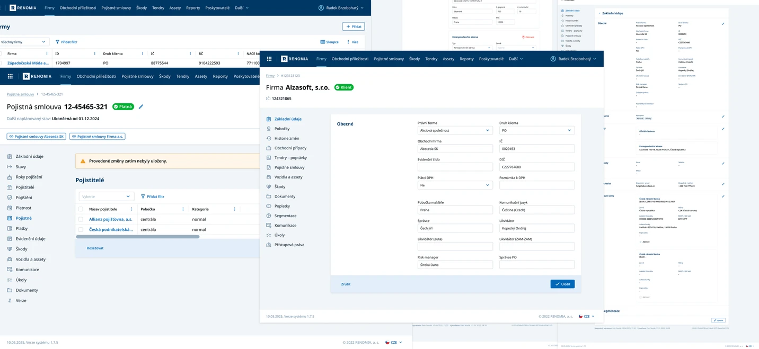The width and height of the screenshot is (759, 349).
Task: Open Tendry in Pojistná smlouva window nav
Action: pos(182,76)
